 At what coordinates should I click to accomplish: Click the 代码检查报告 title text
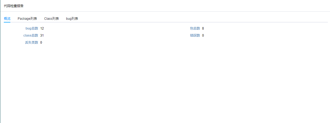14,6
